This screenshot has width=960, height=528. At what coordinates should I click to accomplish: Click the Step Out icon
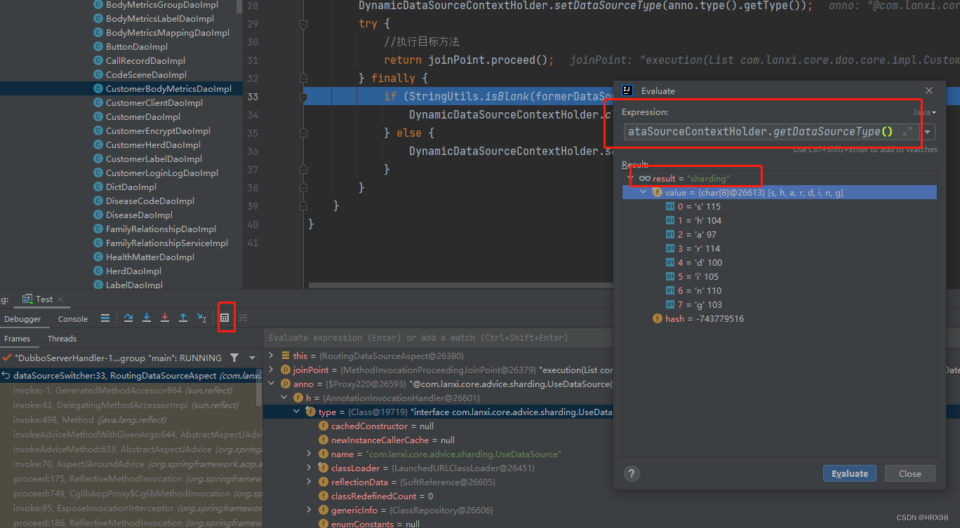click(183, 318)
